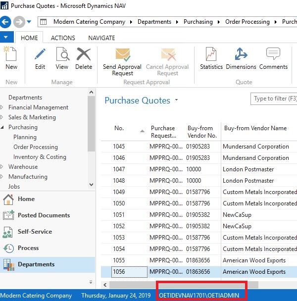Select top Departments tree item
The height and width of the screenshot is (301, 297).
[x=25, y=98]
